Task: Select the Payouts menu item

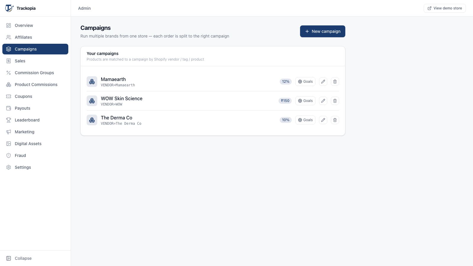Action: (x=35, y=108)
